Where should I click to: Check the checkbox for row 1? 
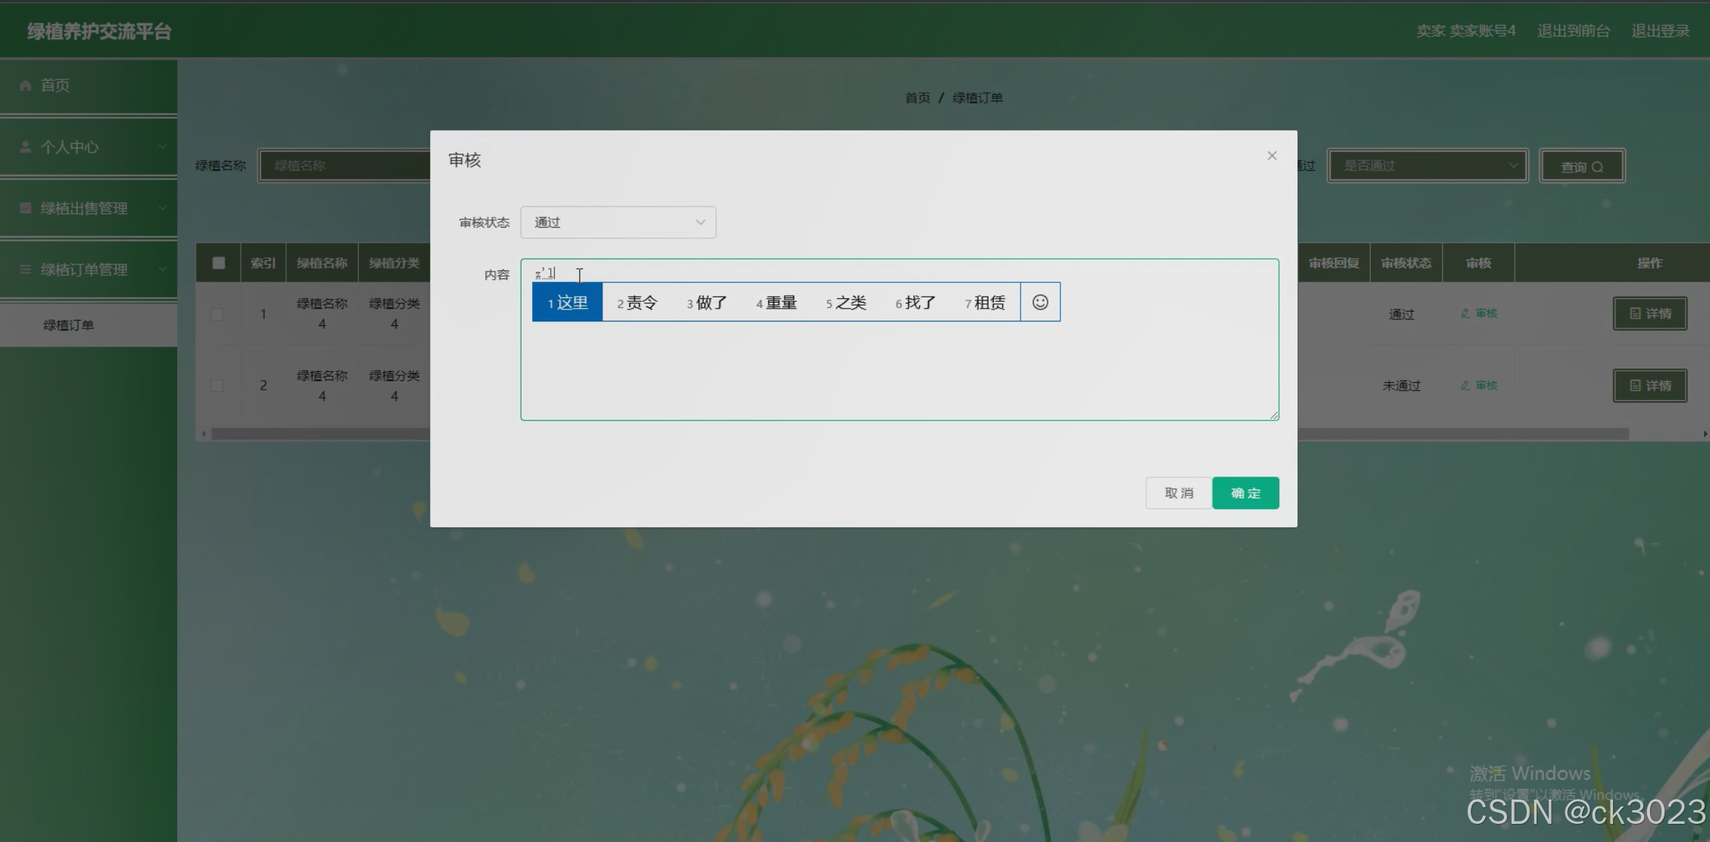(x=217, y=314)
